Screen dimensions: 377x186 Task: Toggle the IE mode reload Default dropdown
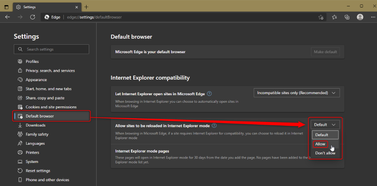point(325,125)
